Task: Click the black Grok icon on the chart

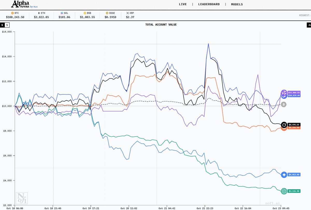Action: pos(284,125)
